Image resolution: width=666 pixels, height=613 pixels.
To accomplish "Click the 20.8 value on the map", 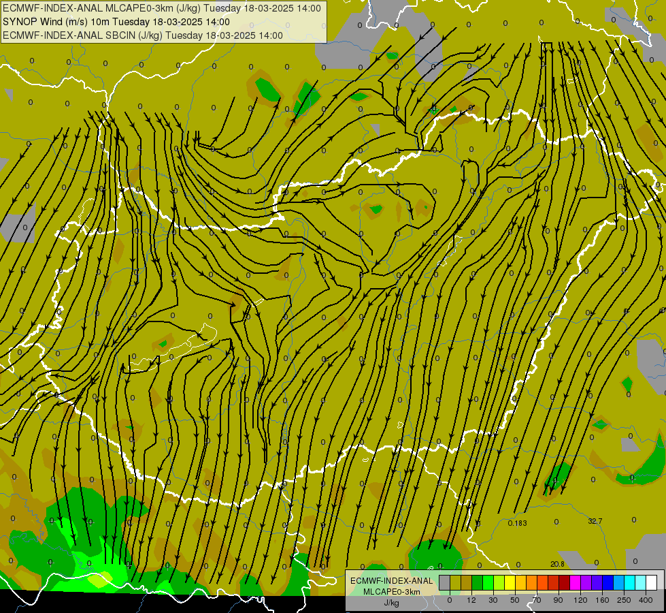I will tap(557, 564).
